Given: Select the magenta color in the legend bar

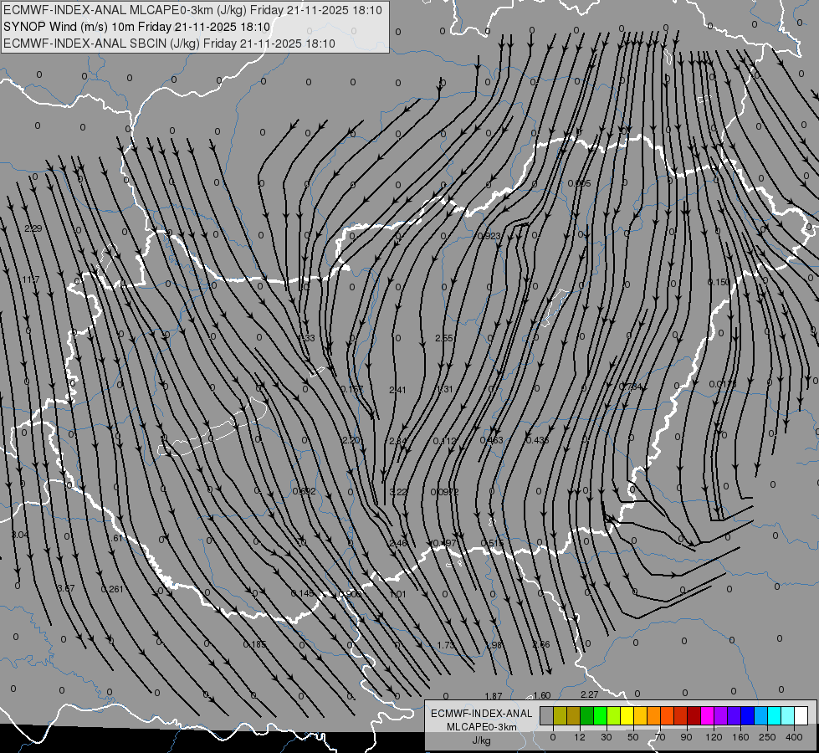Looking at the screenshot, I should (708, 715).
